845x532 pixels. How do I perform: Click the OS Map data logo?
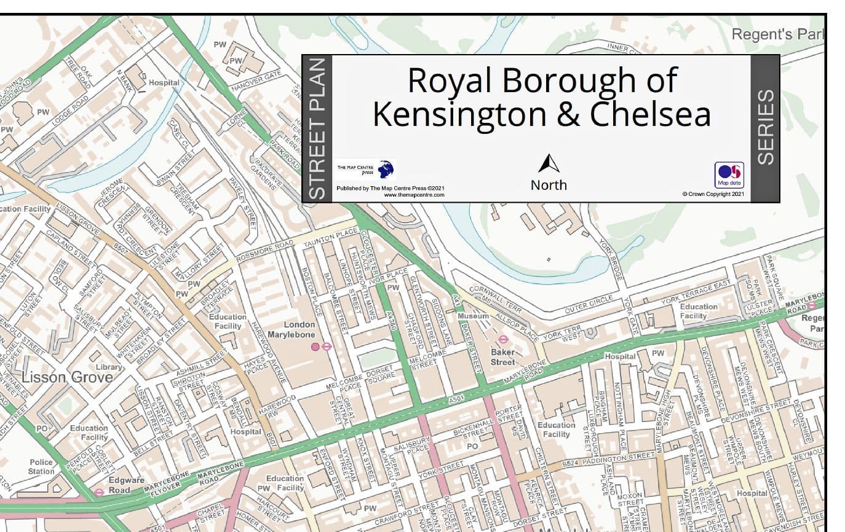point(729,174)
